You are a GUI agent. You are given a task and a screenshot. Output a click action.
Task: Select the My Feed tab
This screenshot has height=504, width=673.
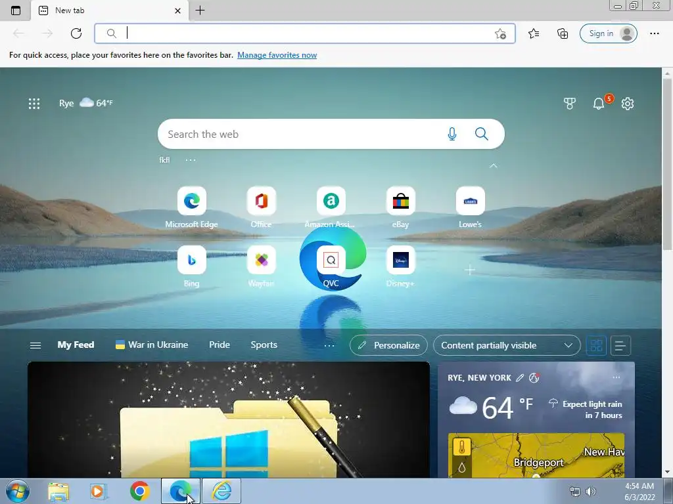click(x=76, y=345)
